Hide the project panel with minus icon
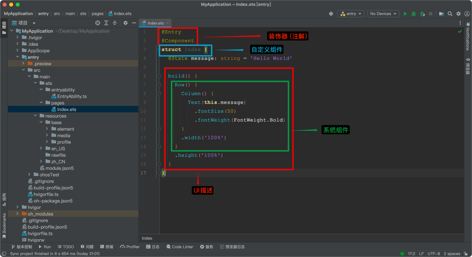This screenshot has height=257, width=472. [x=134, y=23]
